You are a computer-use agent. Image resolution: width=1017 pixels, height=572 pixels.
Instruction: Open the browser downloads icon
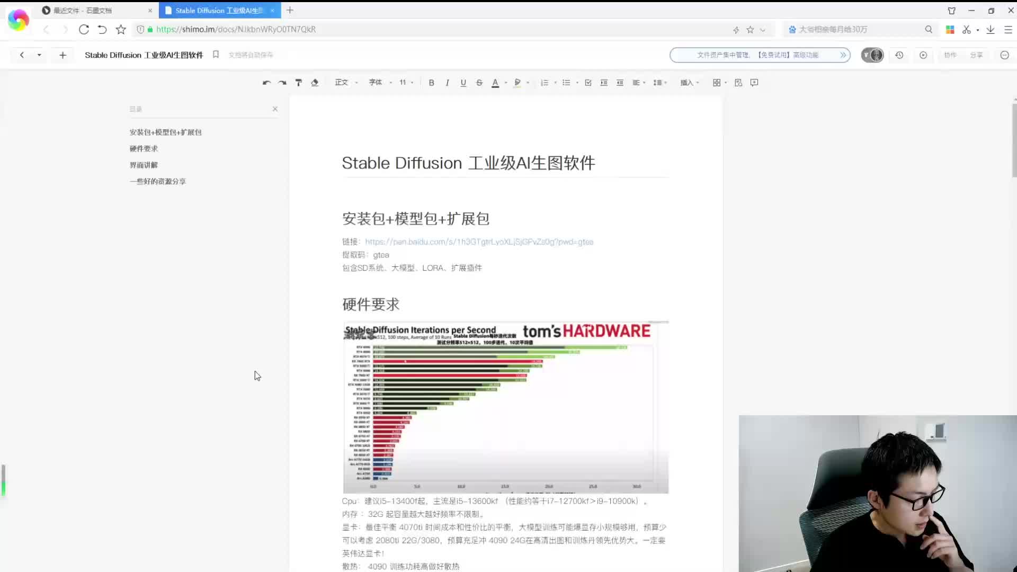(x=991, y=30)
